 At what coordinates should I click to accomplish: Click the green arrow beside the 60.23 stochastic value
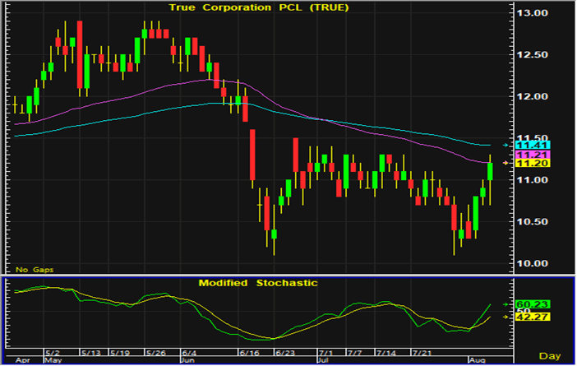pos(506,303)
